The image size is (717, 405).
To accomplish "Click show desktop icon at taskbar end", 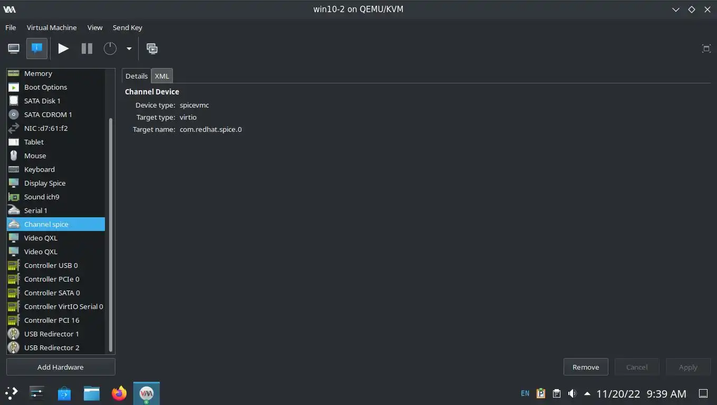I will click(703, 393).
